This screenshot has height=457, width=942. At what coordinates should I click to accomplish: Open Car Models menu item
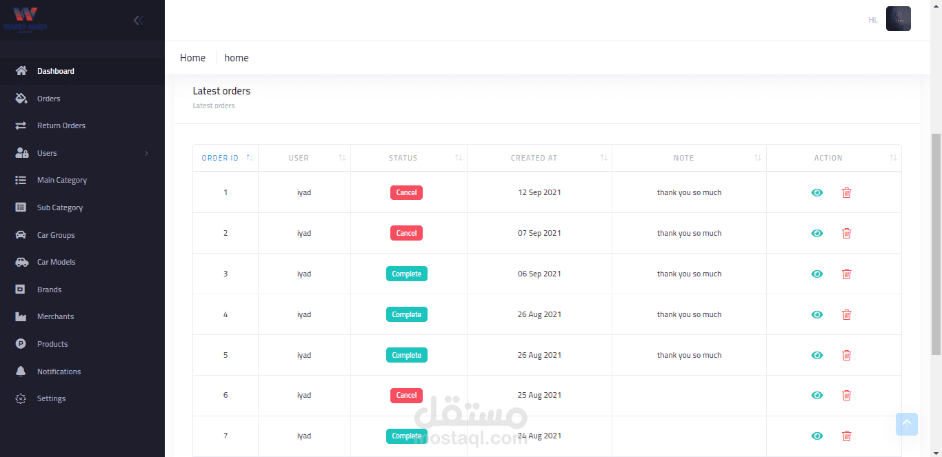point(82,262)
